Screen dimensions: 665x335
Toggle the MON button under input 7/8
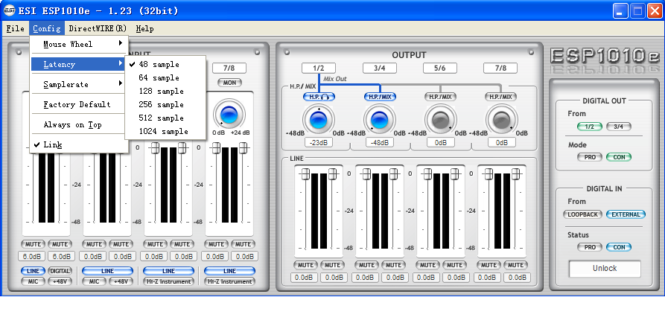(229, 83)
